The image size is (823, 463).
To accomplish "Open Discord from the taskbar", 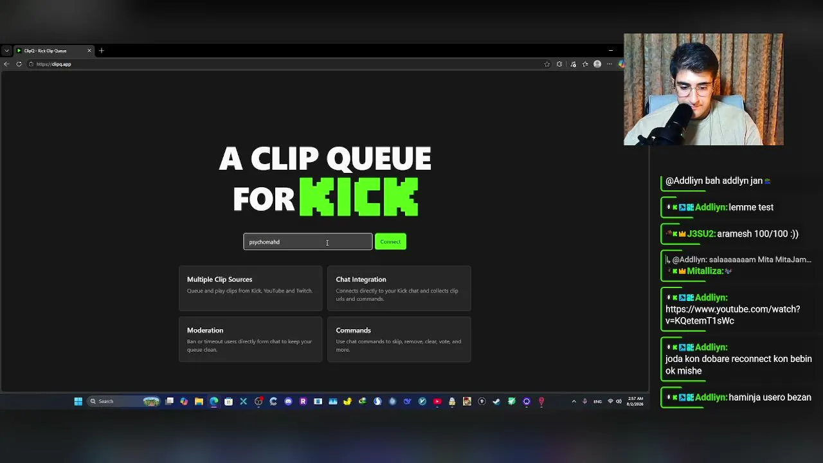I will tap(288, 401).
